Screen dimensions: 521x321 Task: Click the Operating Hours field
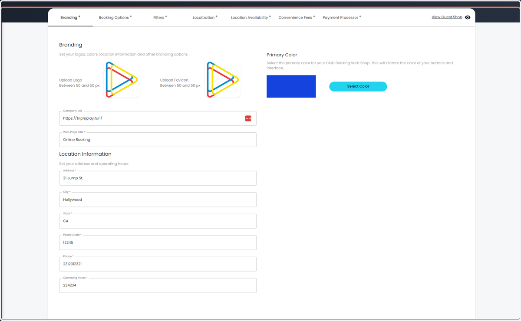pyautogui.click(x=158, y=285)
